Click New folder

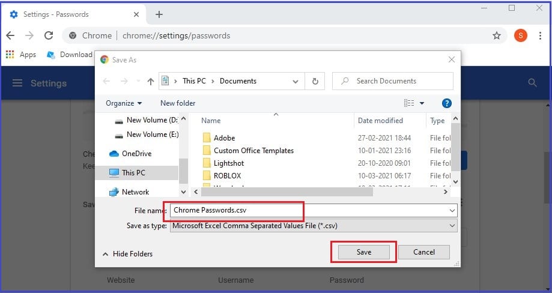click(178, 103)
